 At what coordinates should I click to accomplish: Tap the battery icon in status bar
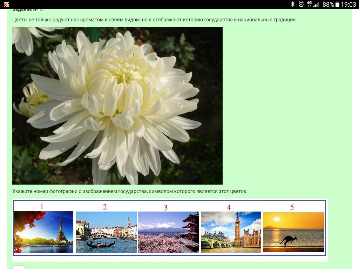pos(338,4)
